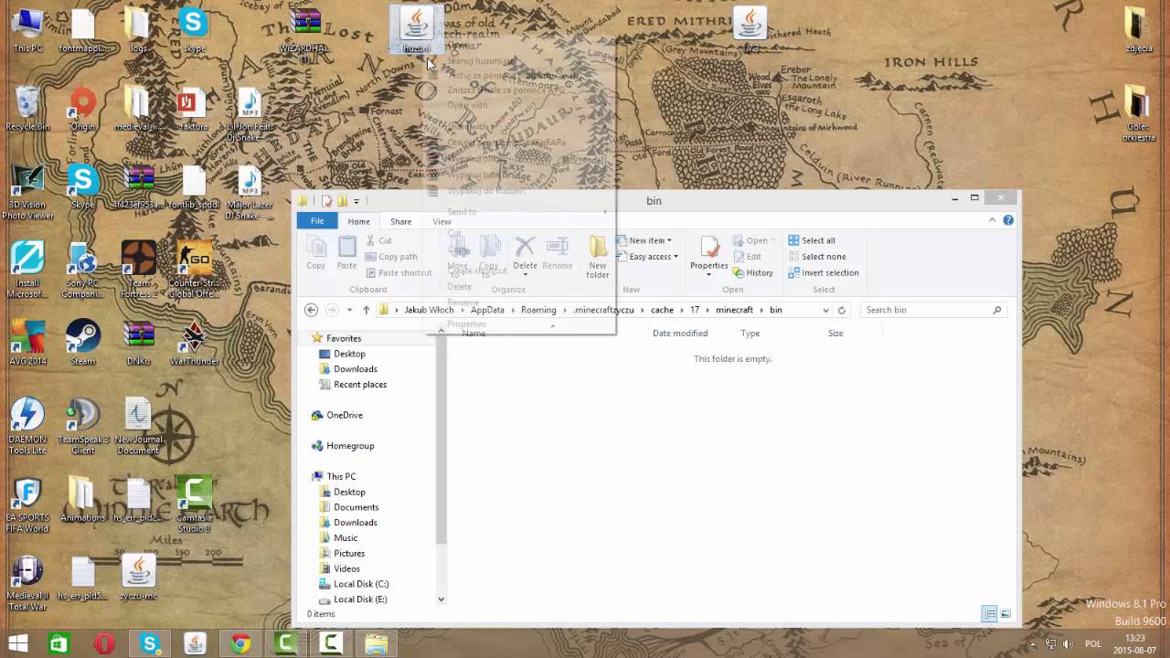
Task: Open Skype from taskbar
Action: coord(150,644)
